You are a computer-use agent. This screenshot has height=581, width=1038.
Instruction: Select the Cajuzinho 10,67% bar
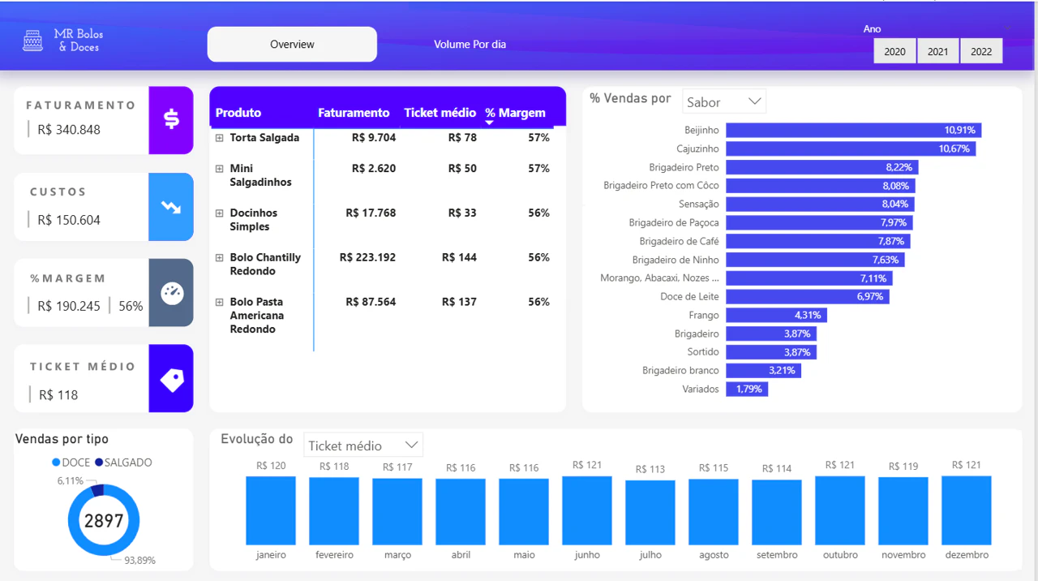[851, 148]
